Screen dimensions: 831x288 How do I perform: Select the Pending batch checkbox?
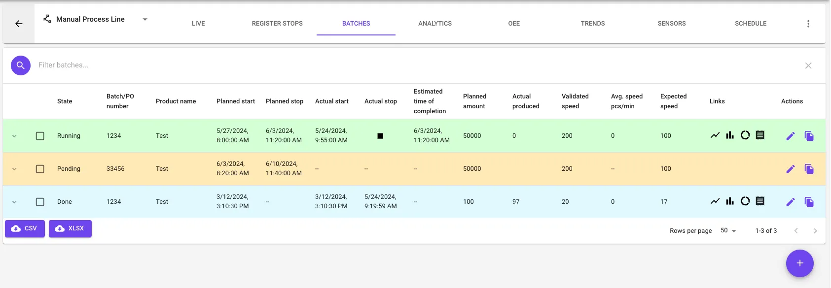(x=40, y=169)
